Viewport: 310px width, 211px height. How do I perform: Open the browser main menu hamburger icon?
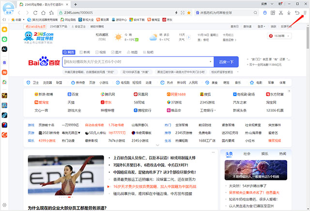click(x=305, y=13)
